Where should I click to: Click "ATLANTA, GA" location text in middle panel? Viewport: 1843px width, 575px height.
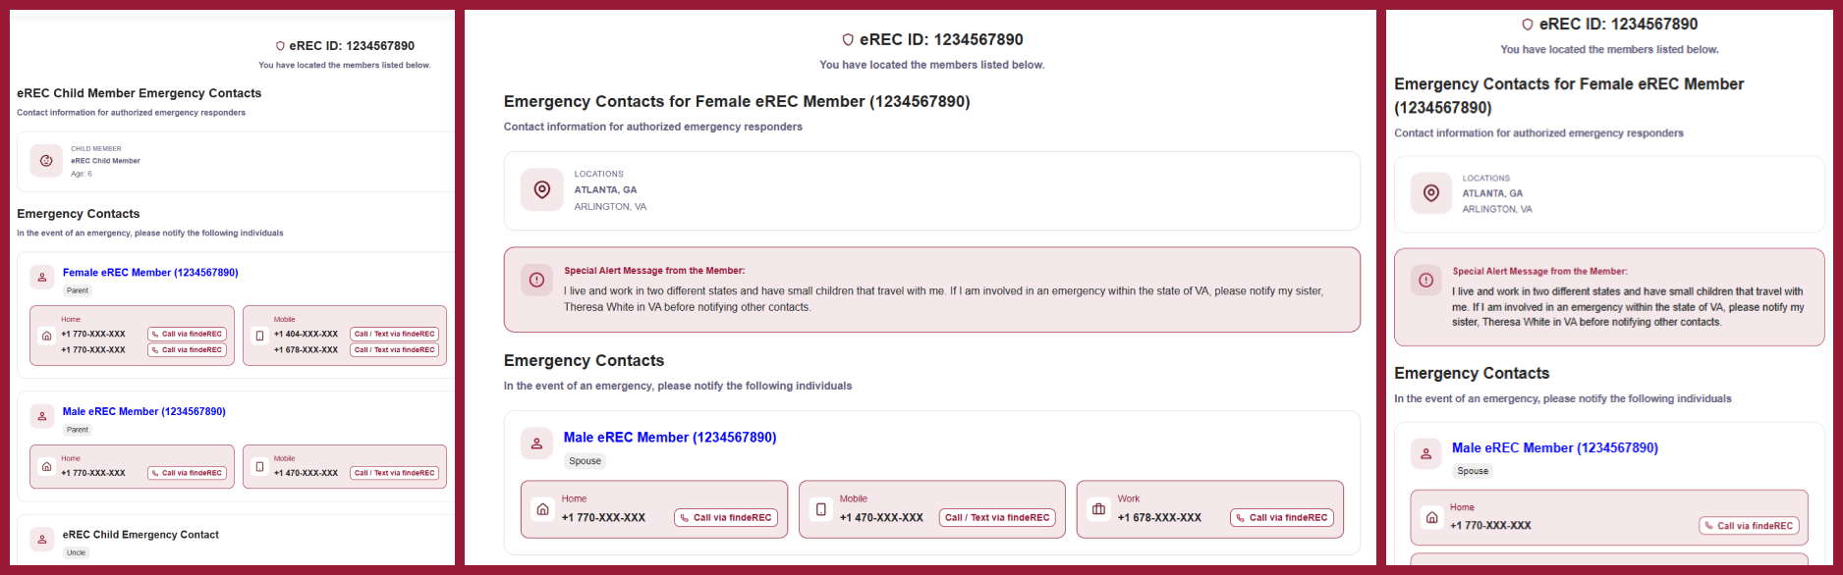click(605, 190)
